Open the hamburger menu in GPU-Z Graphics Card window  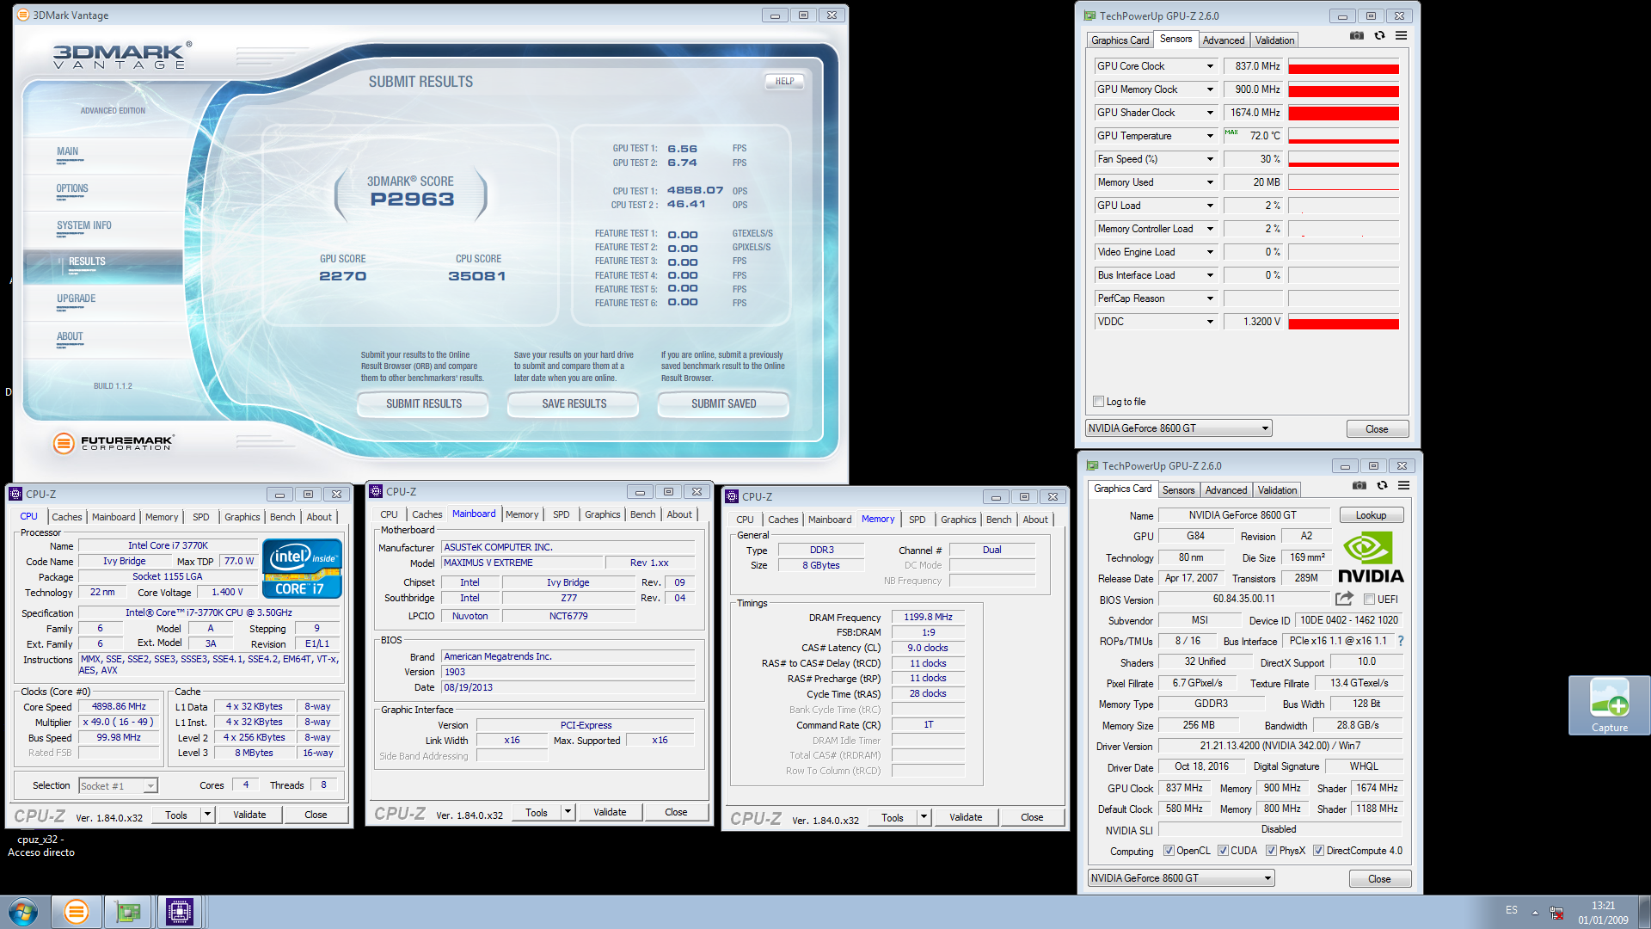[x=1403, y=486]
